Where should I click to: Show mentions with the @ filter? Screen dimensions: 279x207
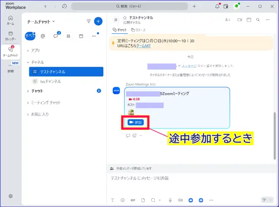[43, 36]
